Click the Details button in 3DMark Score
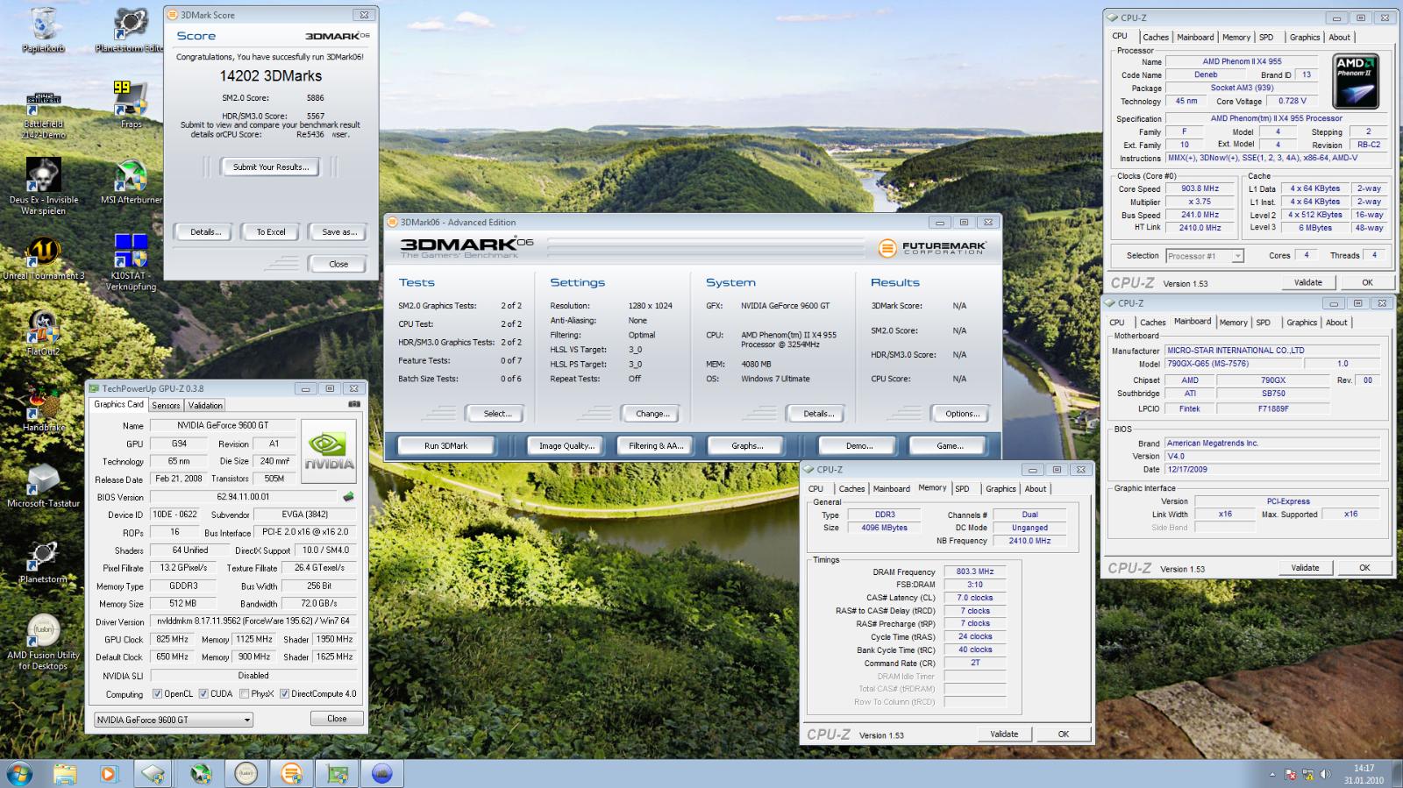This screenshot has height=788, width=1403. click(x=205, y=232)
